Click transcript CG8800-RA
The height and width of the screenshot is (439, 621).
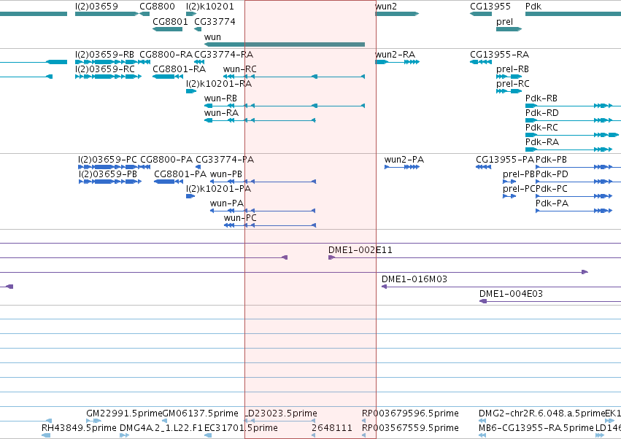tap(166, 55)
